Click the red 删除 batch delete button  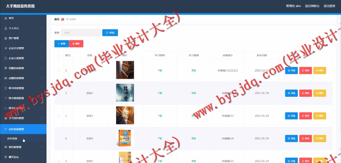76,44
